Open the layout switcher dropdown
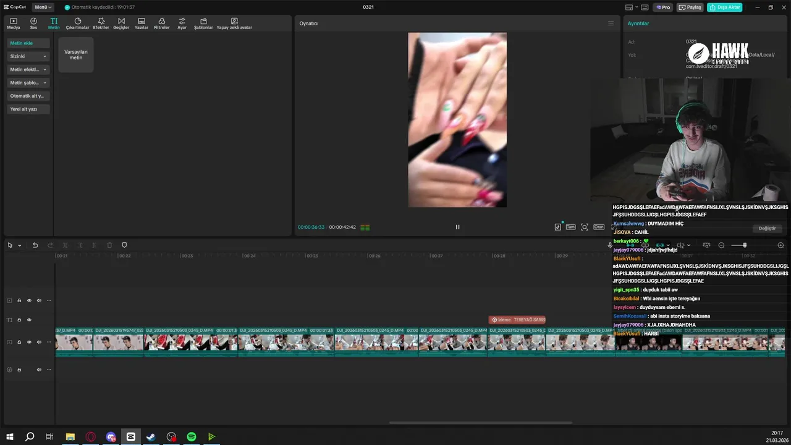 click(x=631, y=7)
